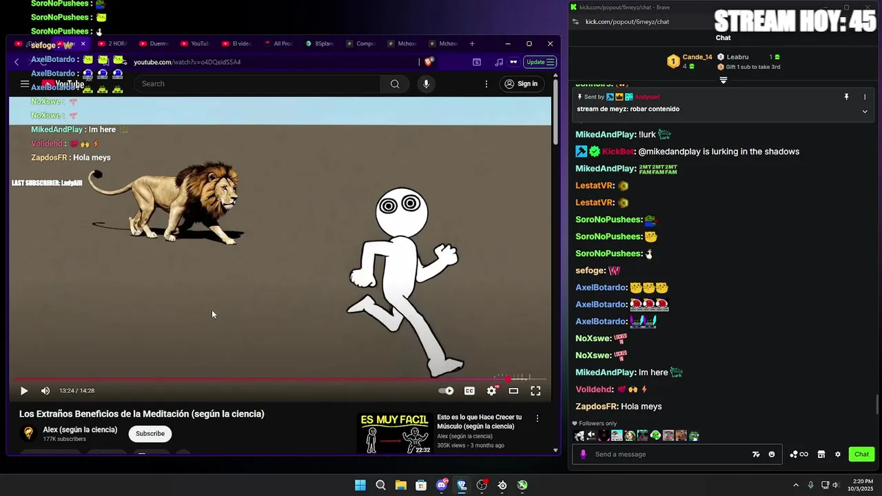Focus the YouTube Search field
Image resolution: width=882 pixels, height=496 pixels.
(258, 84)
